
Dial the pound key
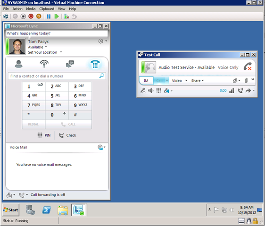[80, 115]
